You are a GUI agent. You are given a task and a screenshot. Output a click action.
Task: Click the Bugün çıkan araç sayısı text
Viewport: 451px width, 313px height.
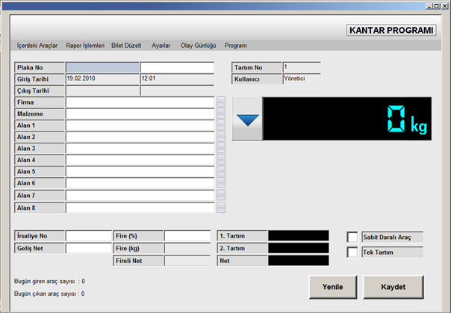point(49,294)
